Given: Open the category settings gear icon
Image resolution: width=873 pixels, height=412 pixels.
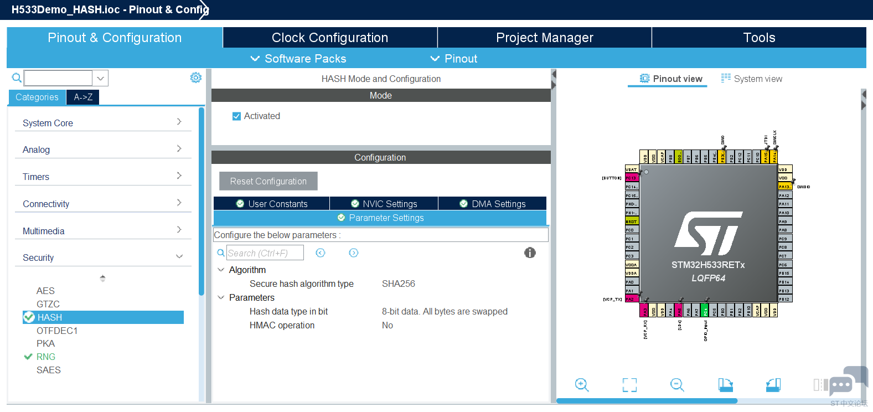Looking at the screenshot, I should pos(196,78).
